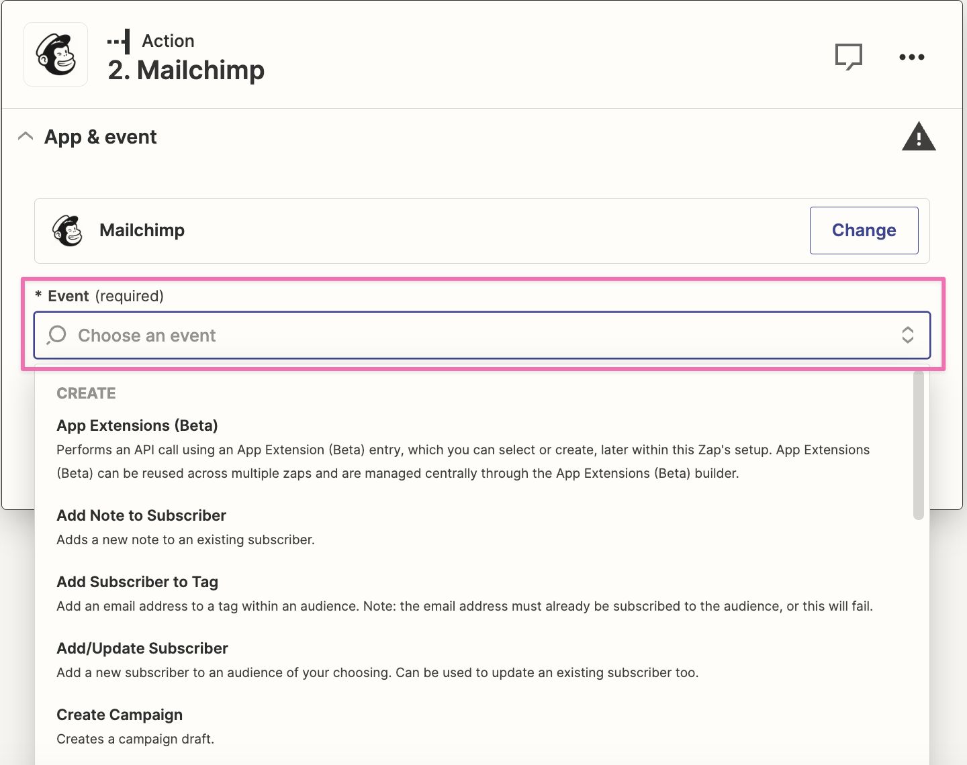The width and height of the screenshot is (967, 765).
Task: Collapse the App & event section chevron
Action: coord(26,136)
